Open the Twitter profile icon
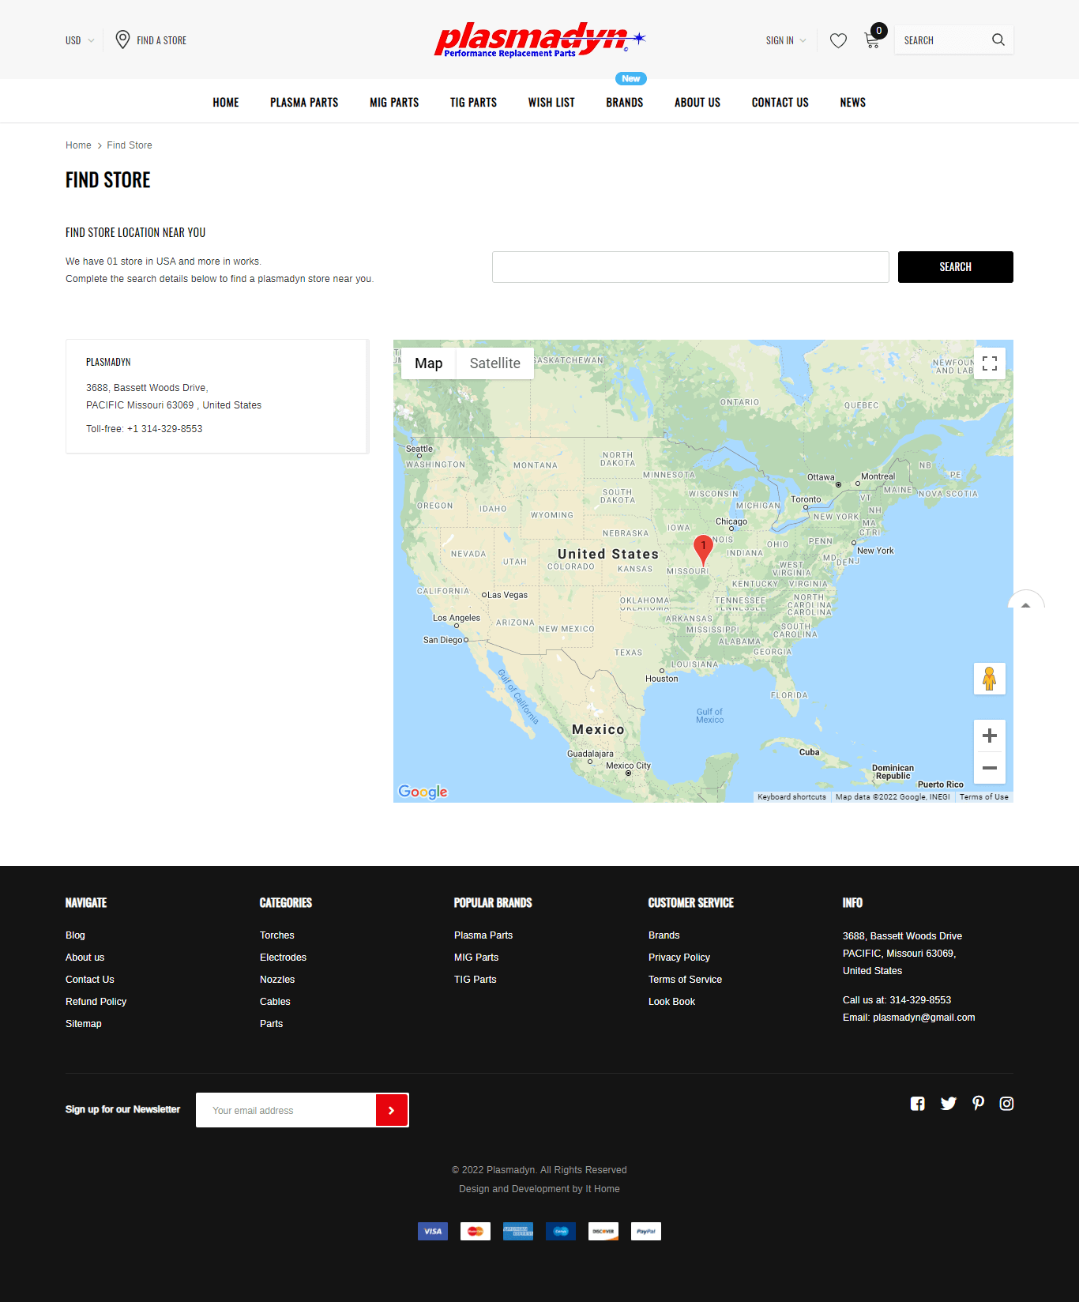1079x1302 pixels. point(949,1104)
